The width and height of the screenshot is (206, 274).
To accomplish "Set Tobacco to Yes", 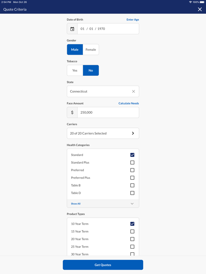I will click(x=75, y=70).
